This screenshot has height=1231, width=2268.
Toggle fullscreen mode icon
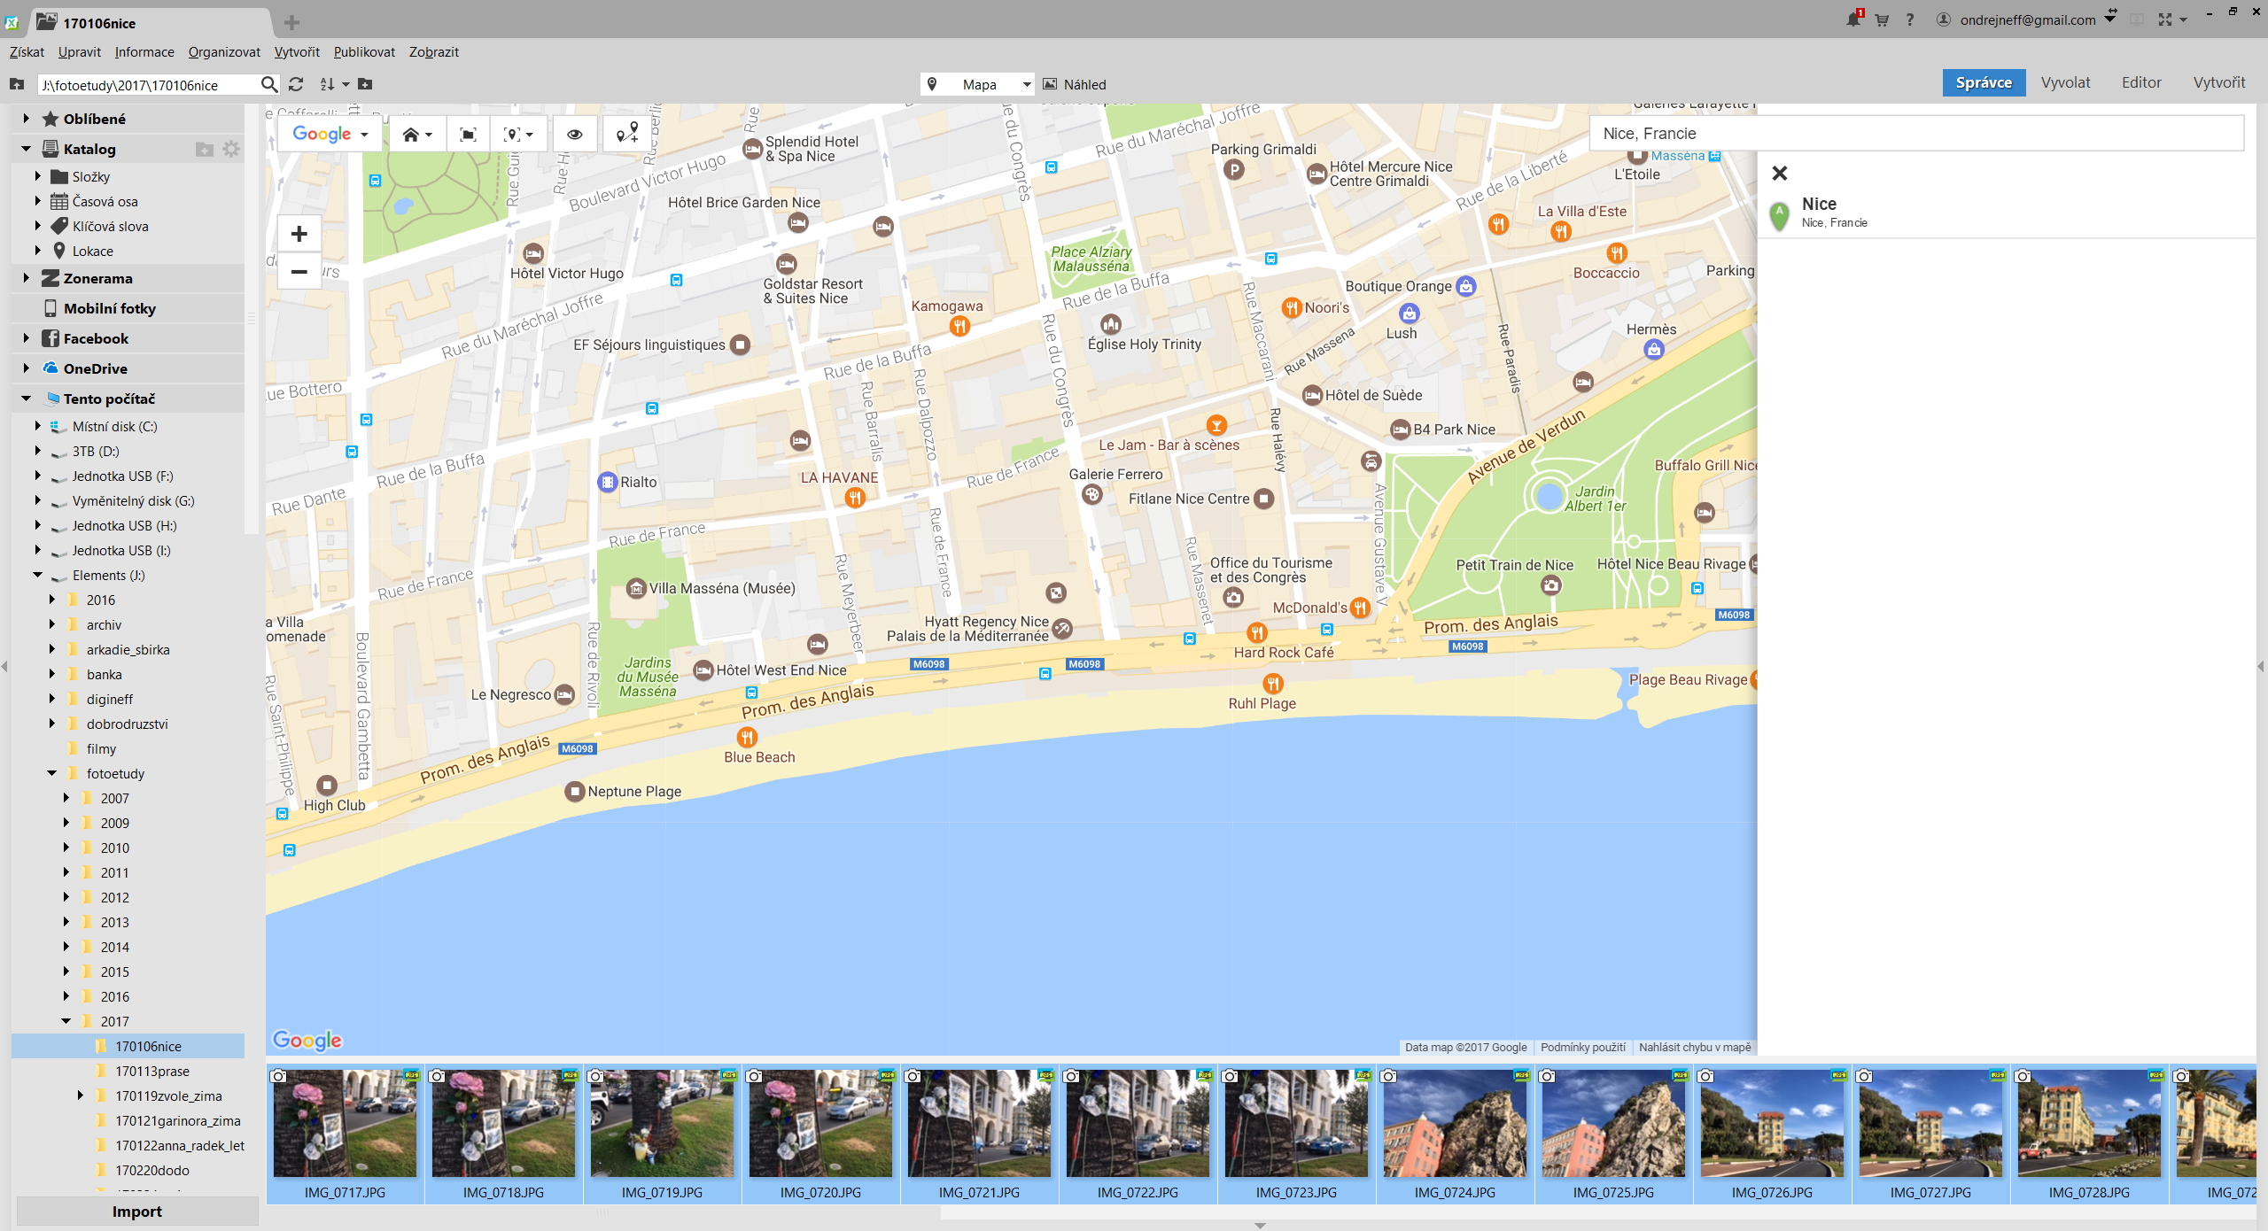pos(2165,19)
